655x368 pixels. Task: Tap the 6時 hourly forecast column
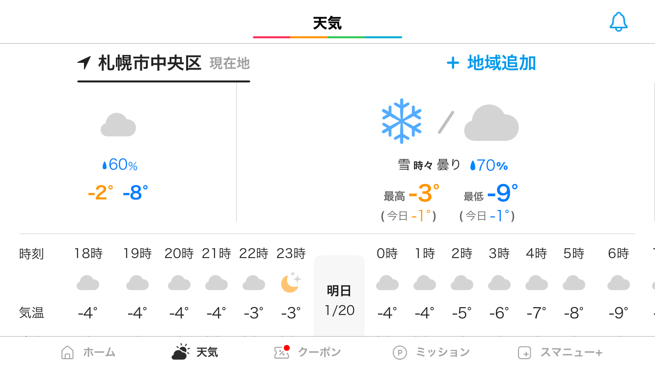(x=618, y=283)
